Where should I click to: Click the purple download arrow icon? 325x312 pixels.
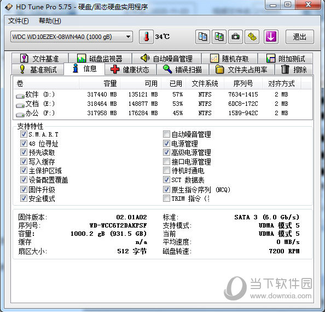[271, 37]
